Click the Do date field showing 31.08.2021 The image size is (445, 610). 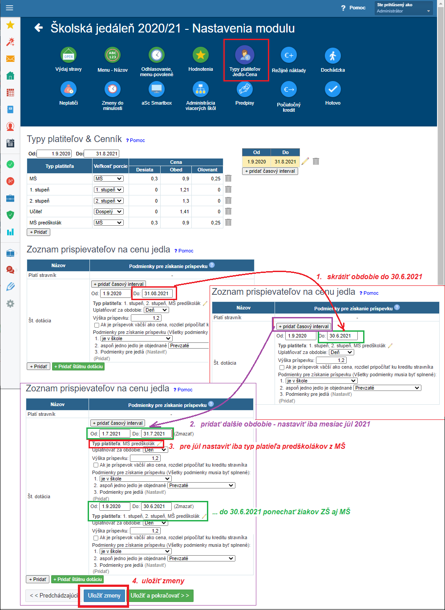(x=157, y=293)
